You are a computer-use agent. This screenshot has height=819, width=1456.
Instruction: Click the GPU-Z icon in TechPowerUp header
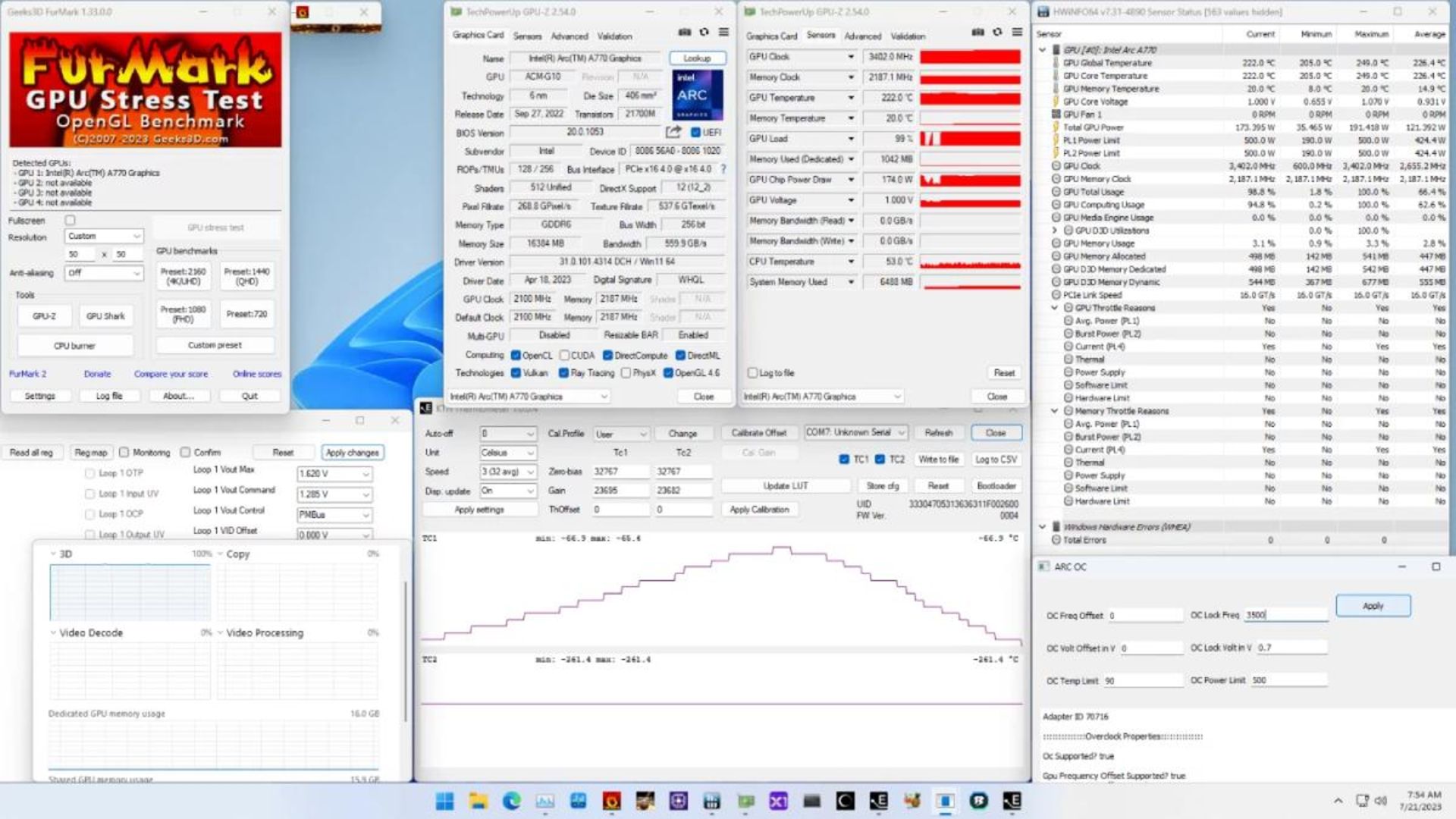[x=459, y=11]
